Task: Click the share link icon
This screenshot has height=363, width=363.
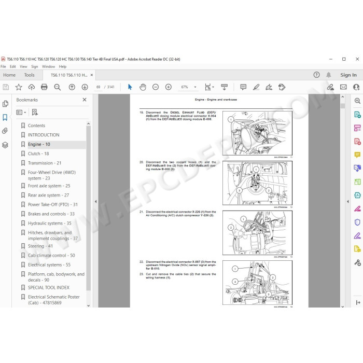Action: coord(330,87)
